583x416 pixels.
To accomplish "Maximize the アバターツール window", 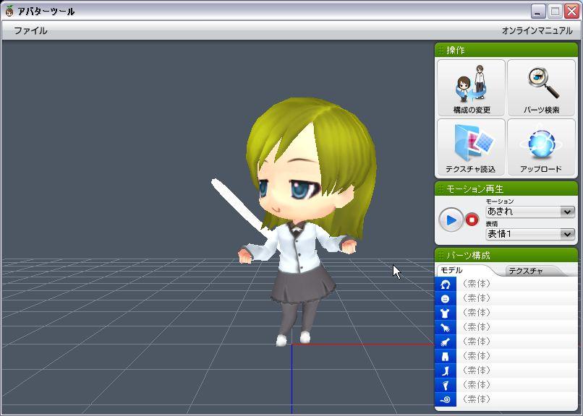I will [x=555, y=11].
